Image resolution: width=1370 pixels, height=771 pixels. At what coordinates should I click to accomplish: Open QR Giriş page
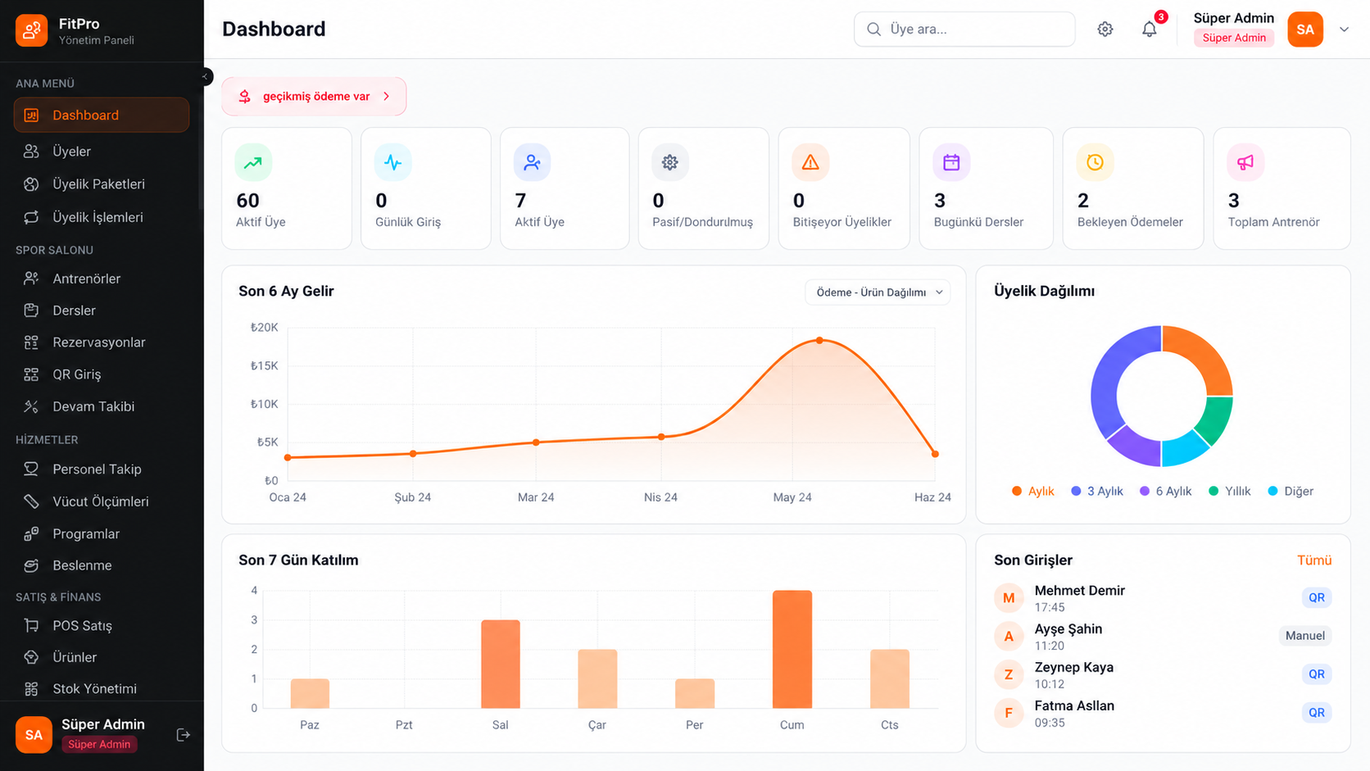tap(102, 374)
